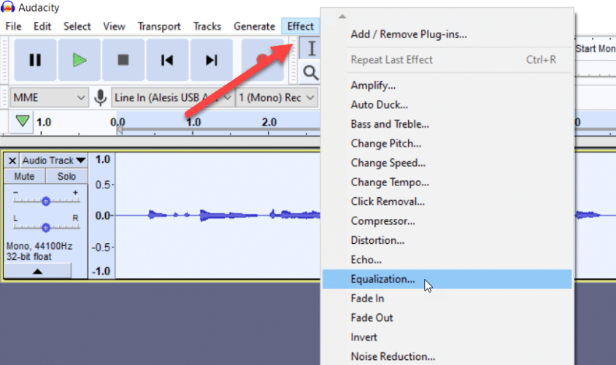Open the Transport menu
The width and height of the screenshot is (616, 365).
(159, 26)
